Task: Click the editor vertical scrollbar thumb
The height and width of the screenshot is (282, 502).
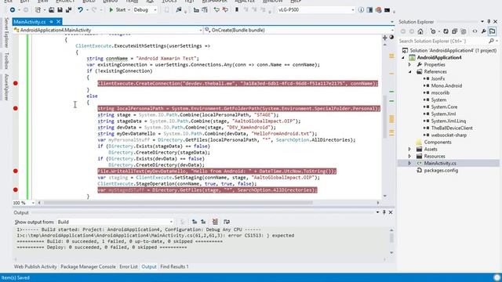Action: pyautogui.click(x=384, y=117)
